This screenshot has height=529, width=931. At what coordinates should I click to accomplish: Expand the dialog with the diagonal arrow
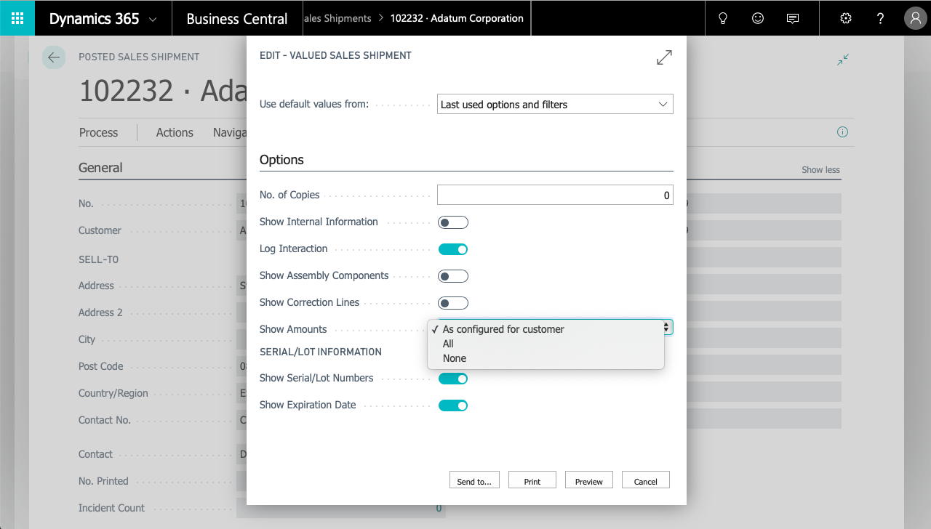(x=664, y=57)
